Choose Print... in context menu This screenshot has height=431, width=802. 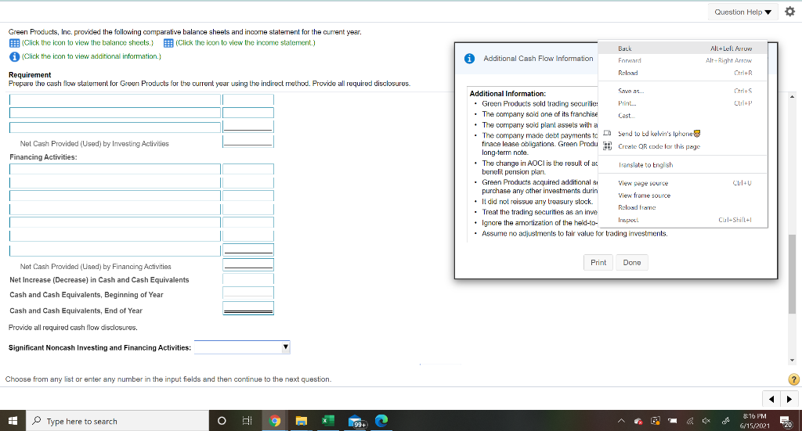(x=682, y=103)
